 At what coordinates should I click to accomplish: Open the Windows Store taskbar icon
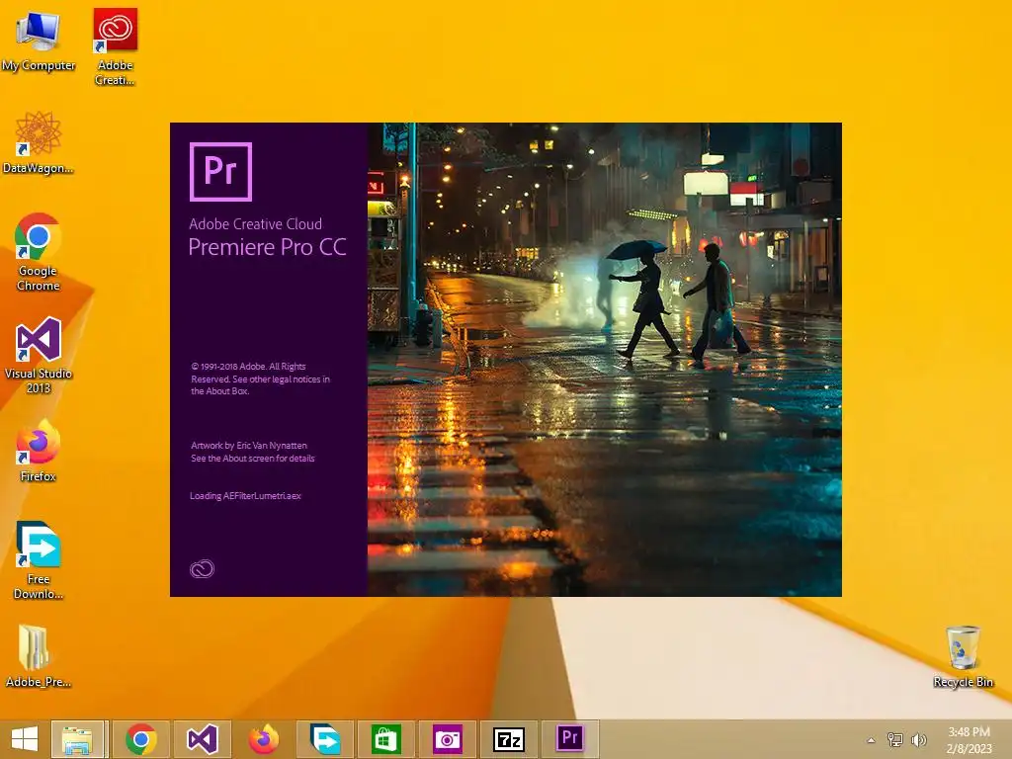pyautogui.click(x=386, y=739)
